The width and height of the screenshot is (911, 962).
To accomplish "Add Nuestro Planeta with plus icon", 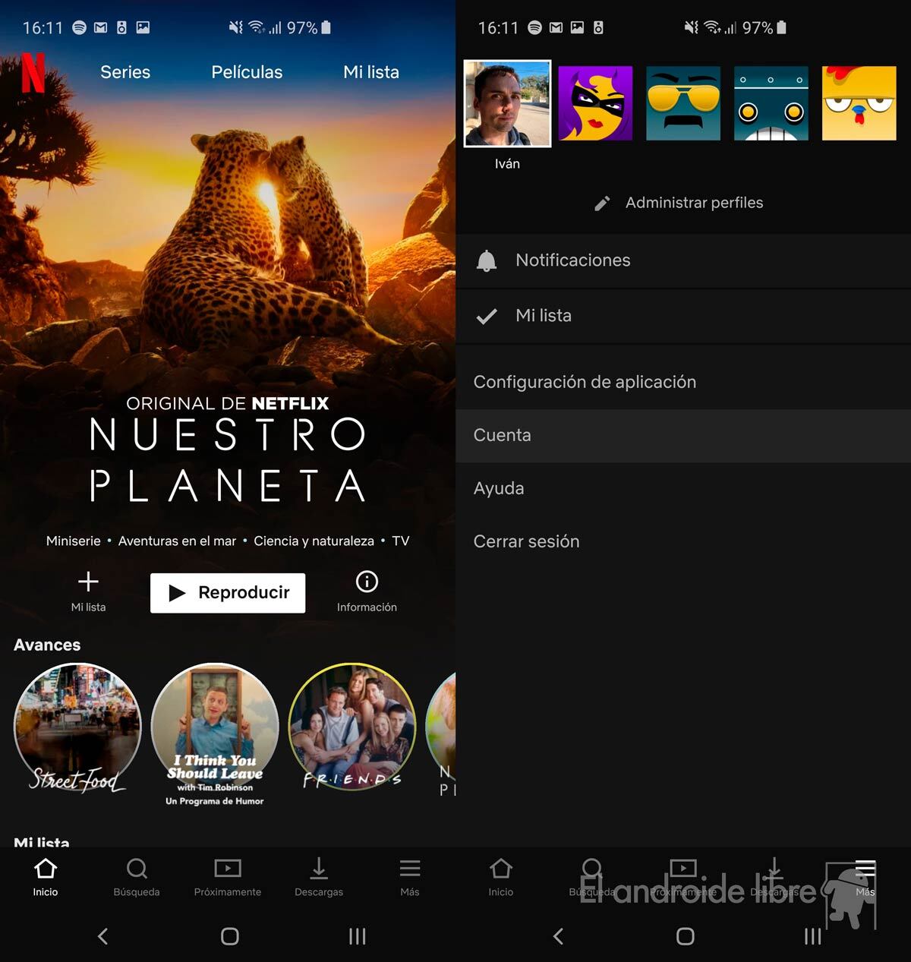I will pos(88,582).
